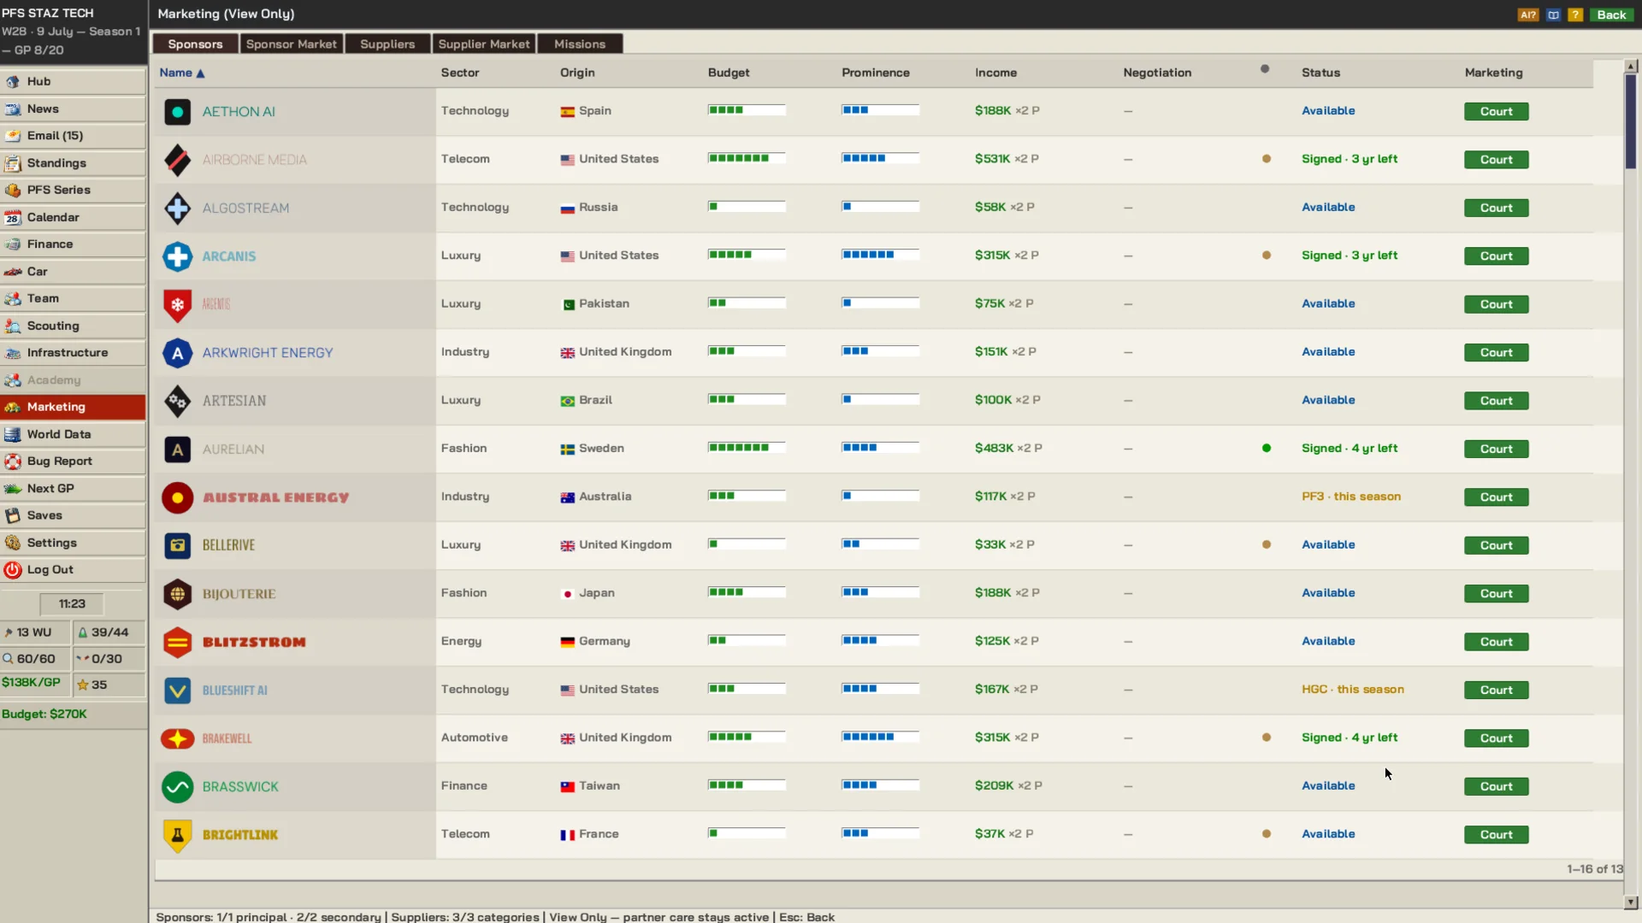1642x923 pixels.
Task: Sort by the Sector column header
Action: click(x=460, y=73)
